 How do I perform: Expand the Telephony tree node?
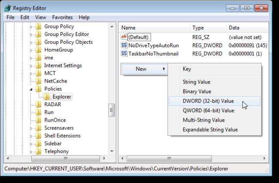(31, 152)
